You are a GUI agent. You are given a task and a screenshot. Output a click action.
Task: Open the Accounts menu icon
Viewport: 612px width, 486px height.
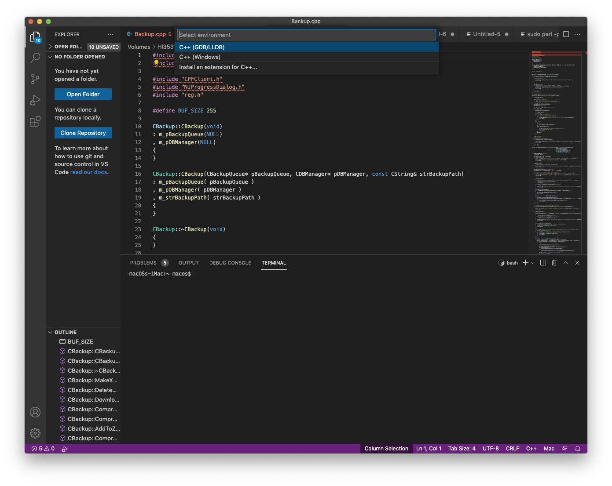click(35, 412)
